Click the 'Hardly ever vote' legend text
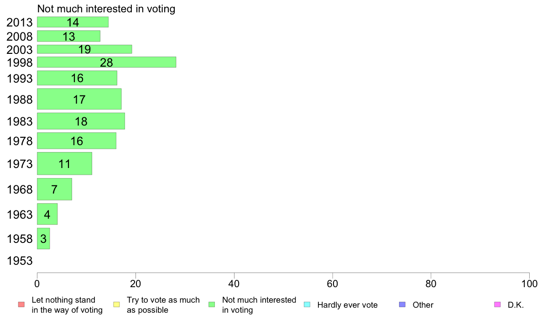This screenshot has height=336, width=542. point(347,305)
